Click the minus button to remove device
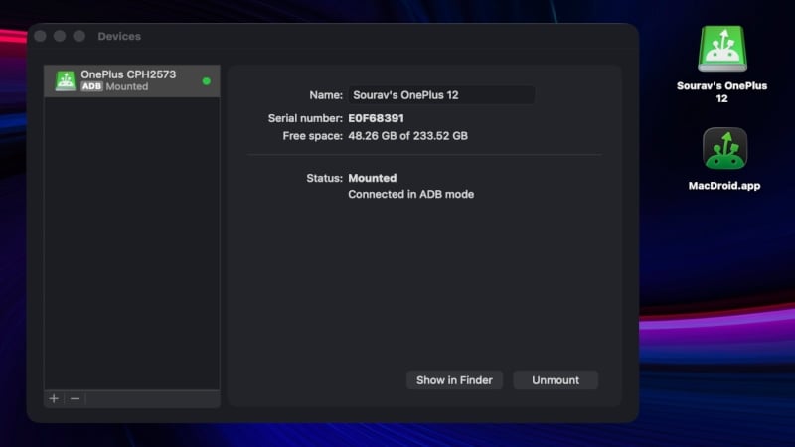This screenshot has height=447, width=795. pyautogui.click(x=76, y=399)
